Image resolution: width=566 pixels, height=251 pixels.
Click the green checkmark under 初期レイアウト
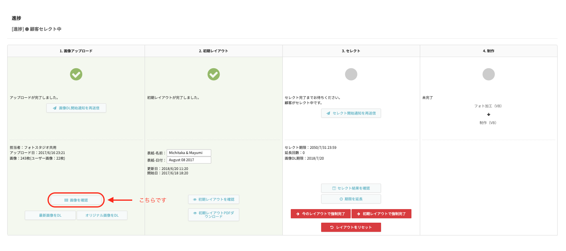pyautogui.click(x=214, y=74)
